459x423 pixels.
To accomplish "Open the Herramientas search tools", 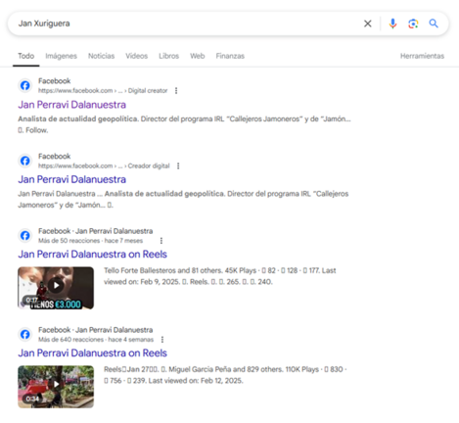I will tap(422, 56).
